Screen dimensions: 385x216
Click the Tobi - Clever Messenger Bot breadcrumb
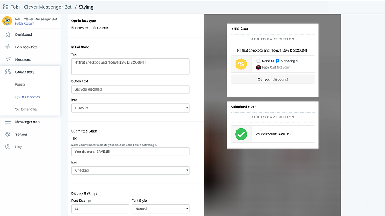(x=41, y=7)
